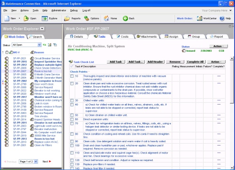Click the Open folder toolbar icon
Screen dimensions: 235x170
pyautogui.click(x=26, y=18)
